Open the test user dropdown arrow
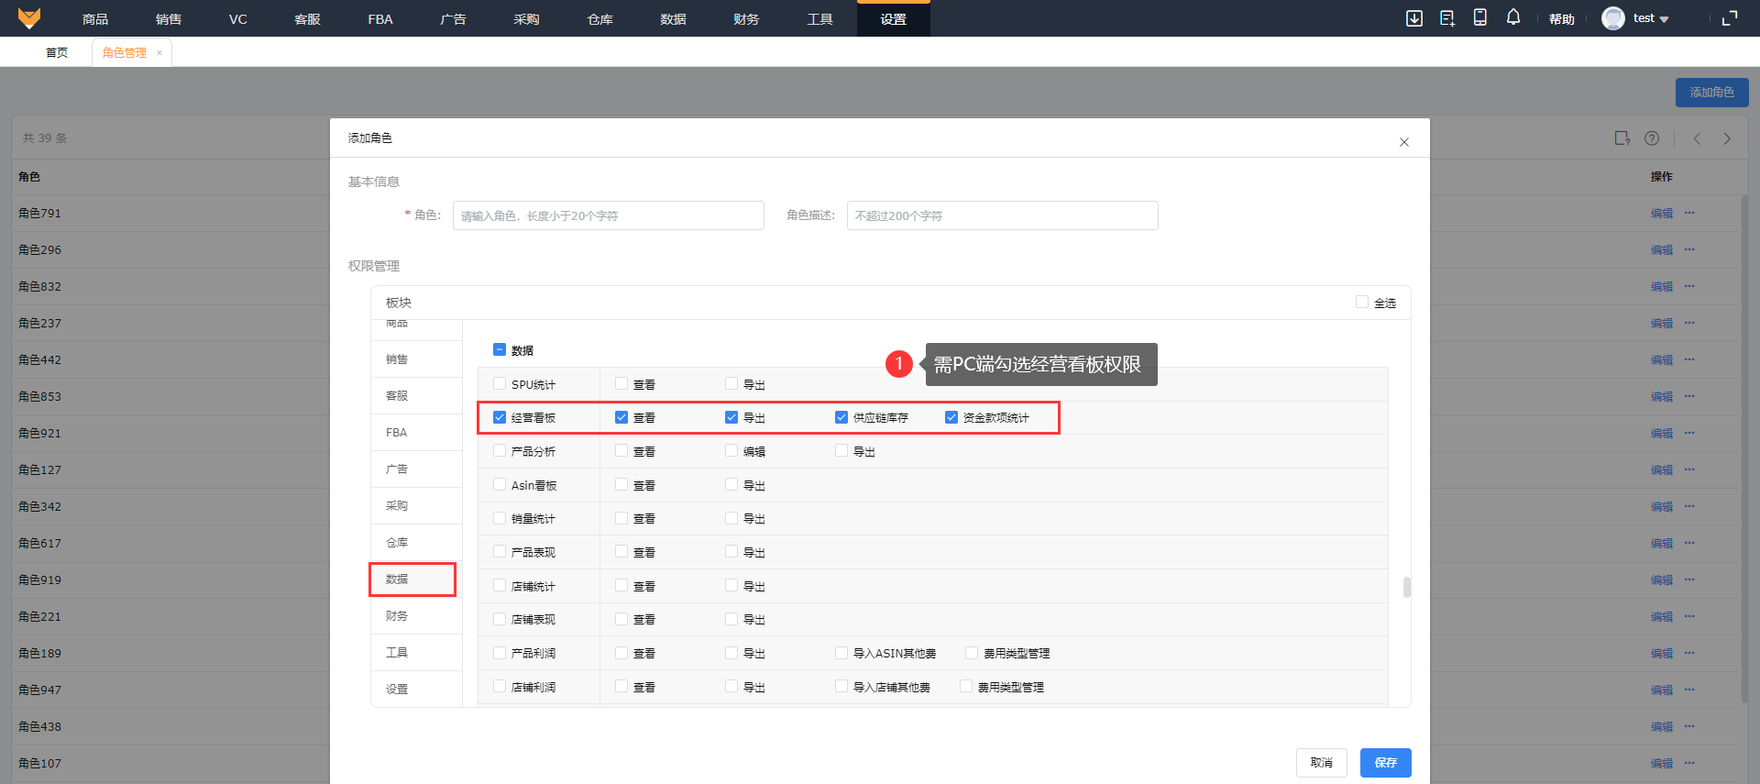This screenshot has height=784, width=1760. click(x=1664, y=19)
